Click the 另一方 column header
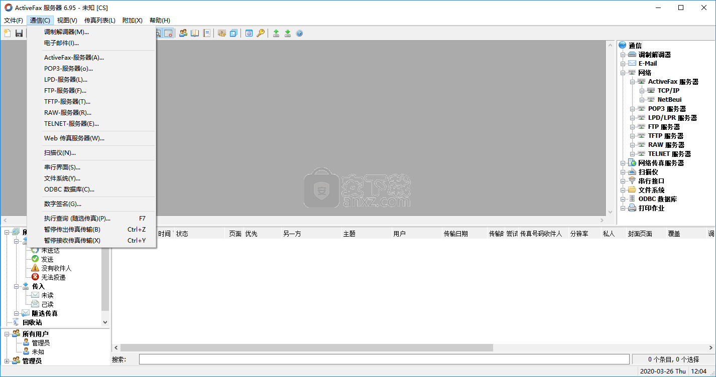This screenshot has width=716, height=377. tap(311, 234)
